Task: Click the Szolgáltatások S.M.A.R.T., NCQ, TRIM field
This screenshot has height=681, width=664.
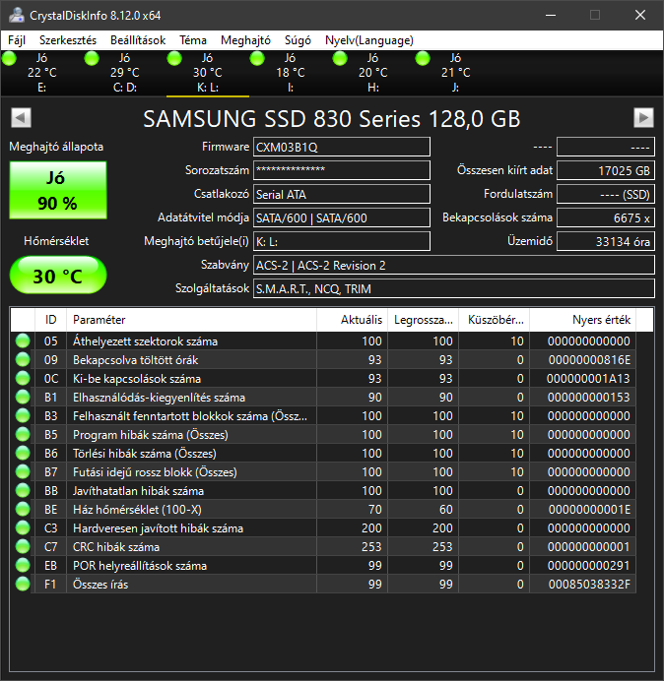Action: [454, 288]
